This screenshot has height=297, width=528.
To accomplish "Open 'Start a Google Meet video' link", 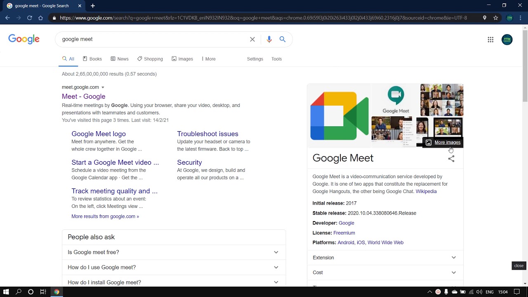I will 115,163.
